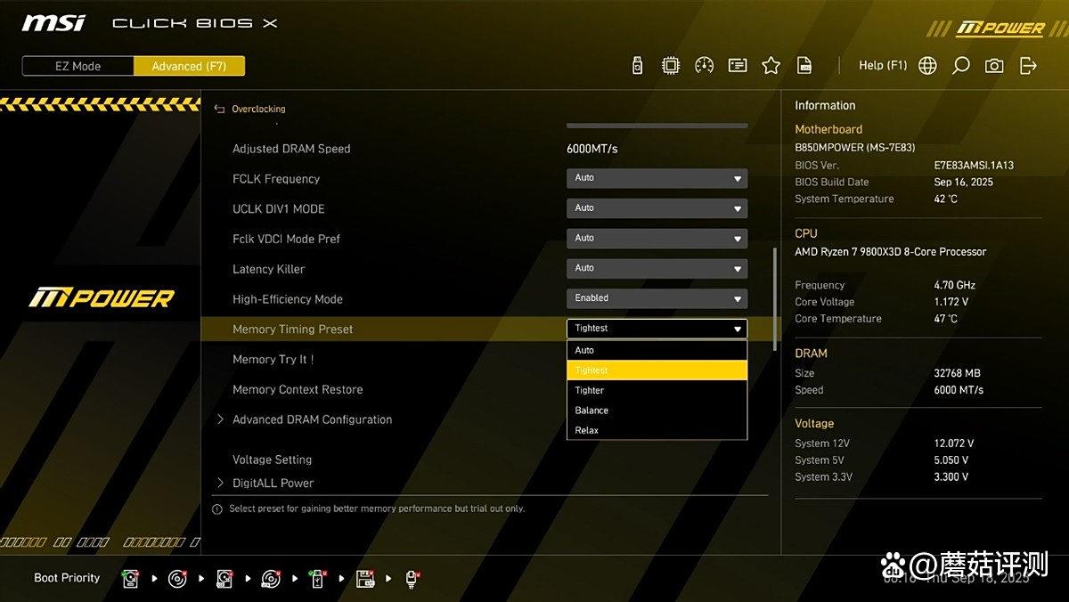Click the Overclocking breadcrumb label
The image size is (1069, 602).
coord(258,109)
